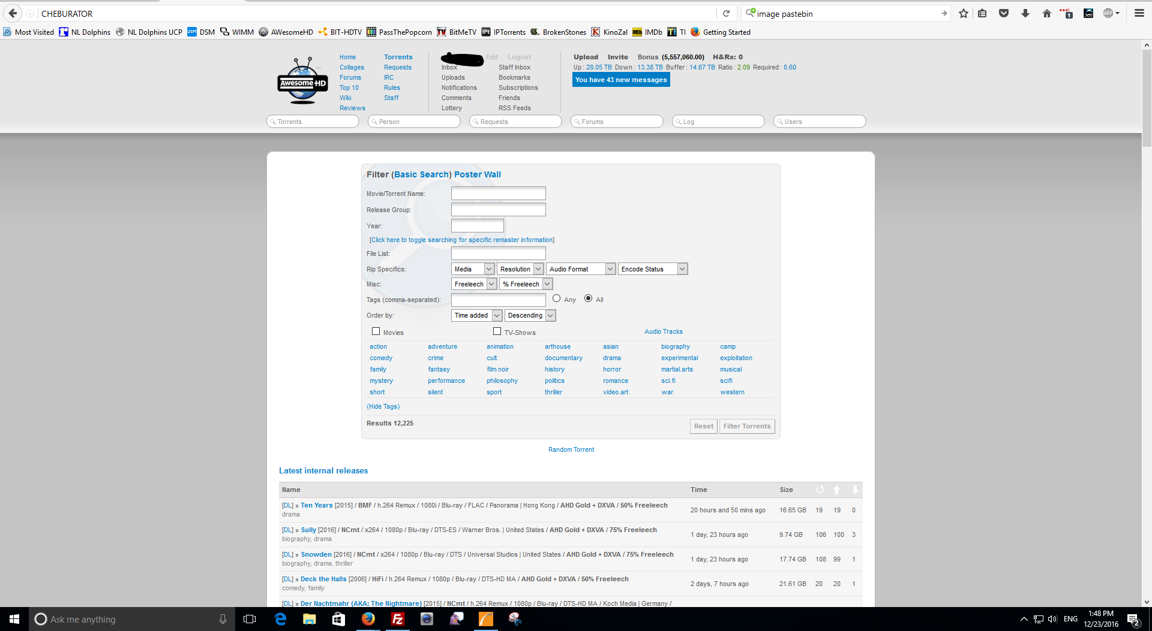Open the Audio Tracks link
The width and height of the screenshot is (1152, 631).
point(663,331)
